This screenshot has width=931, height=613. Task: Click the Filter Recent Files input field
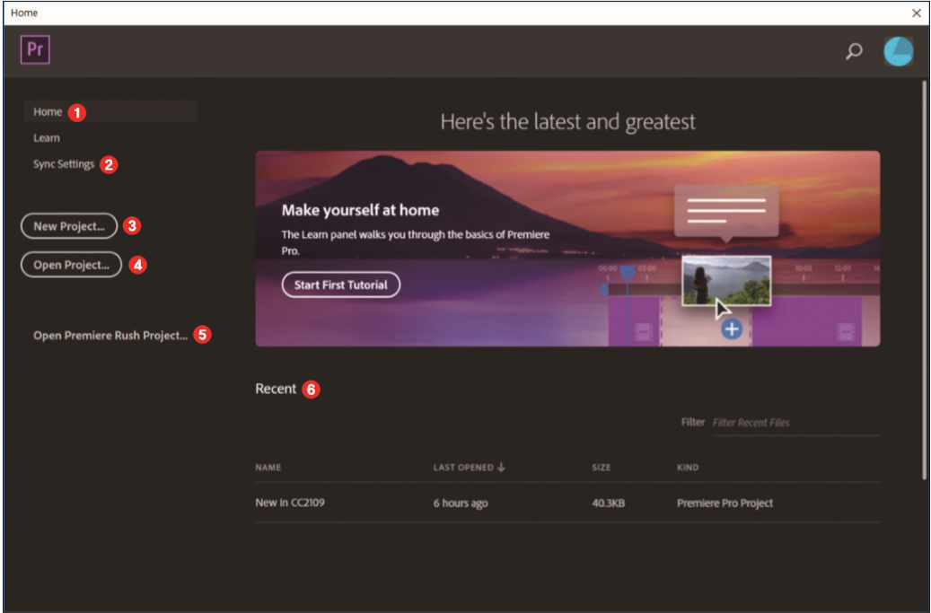795,423
